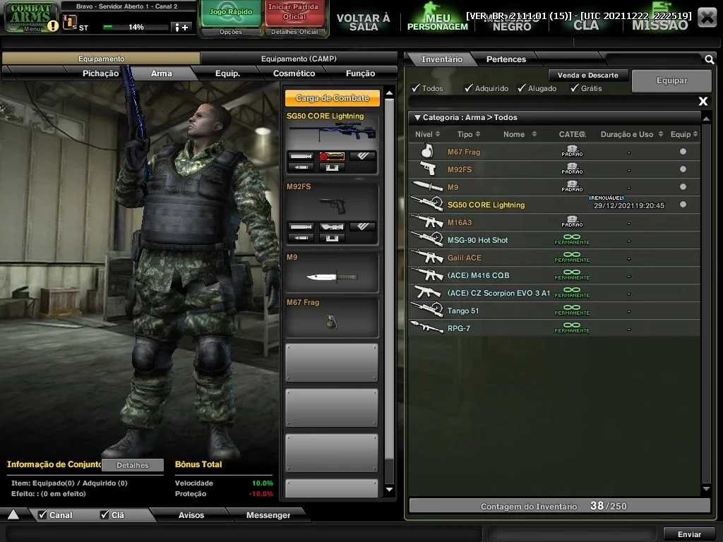Select the Galil ACE rifle icon
The height and width of the screenshot is (542, 723).
pos(427,257)
